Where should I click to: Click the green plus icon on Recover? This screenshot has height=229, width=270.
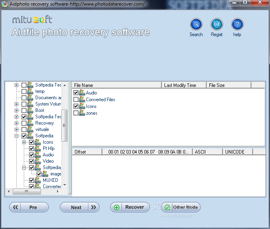click(x=117, y=207)
